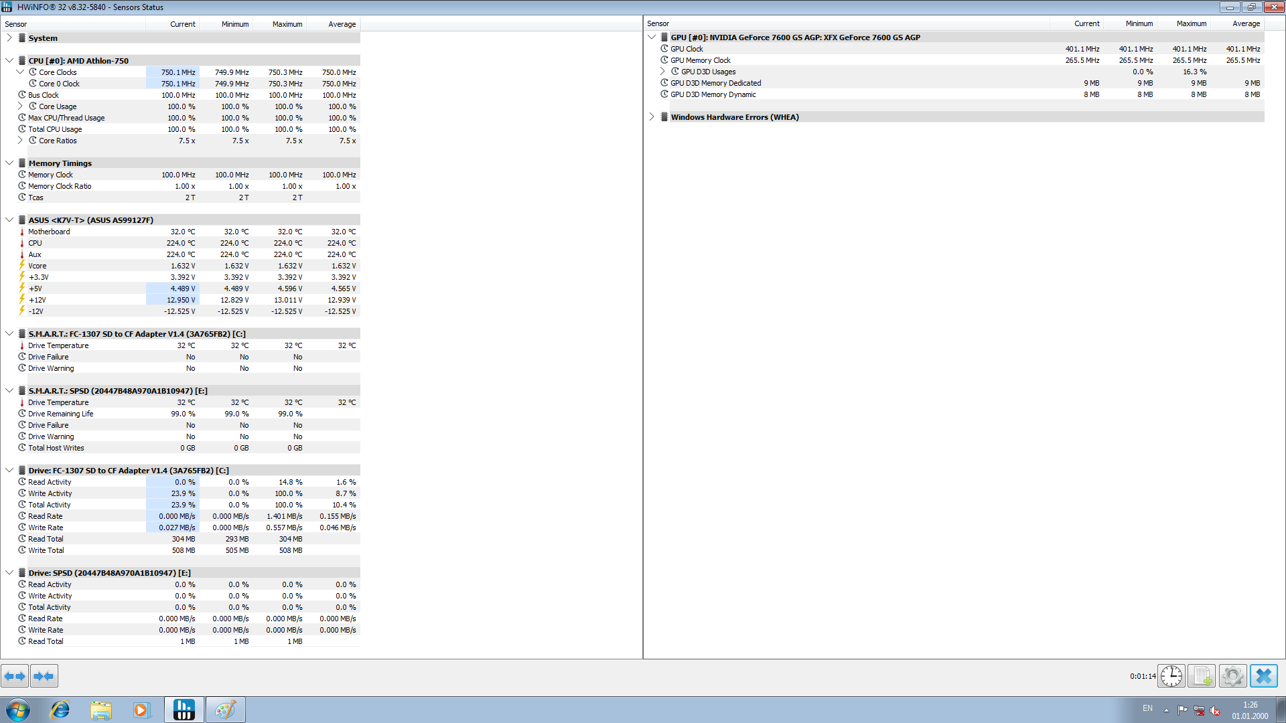Select the Vcore sensor row

coord(38,266)
